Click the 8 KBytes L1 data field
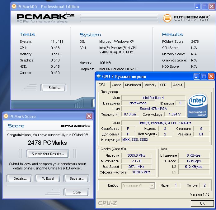216x210 pixels. point(194,155)
